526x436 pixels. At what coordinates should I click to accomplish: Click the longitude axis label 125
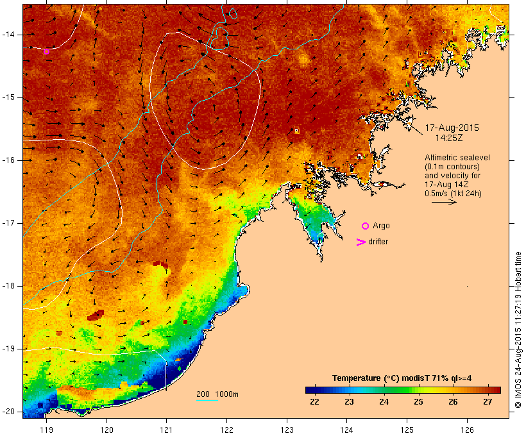407,430
